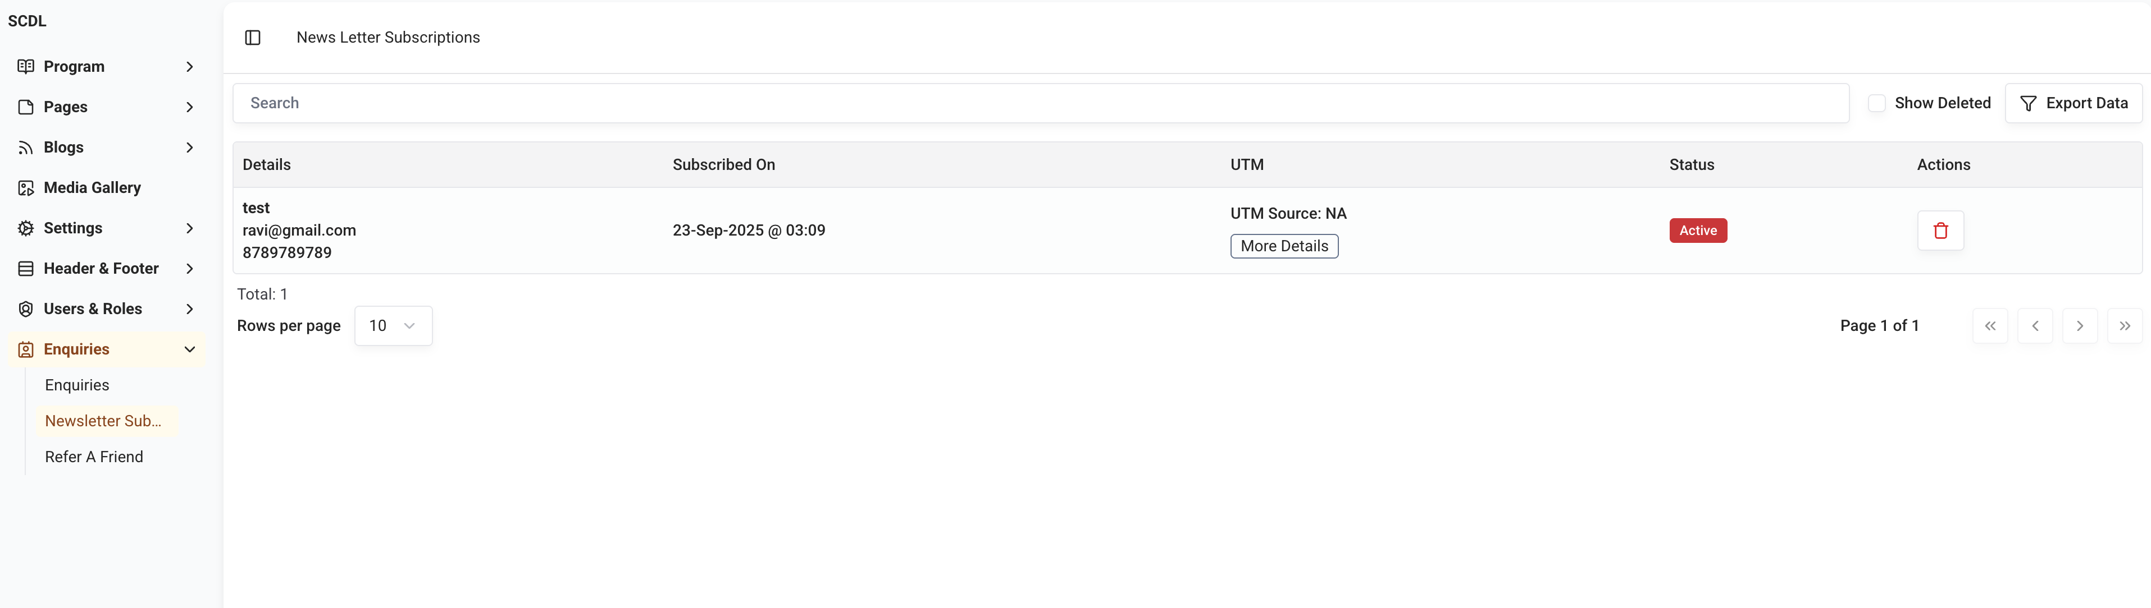Click into the Search field

1040,103
